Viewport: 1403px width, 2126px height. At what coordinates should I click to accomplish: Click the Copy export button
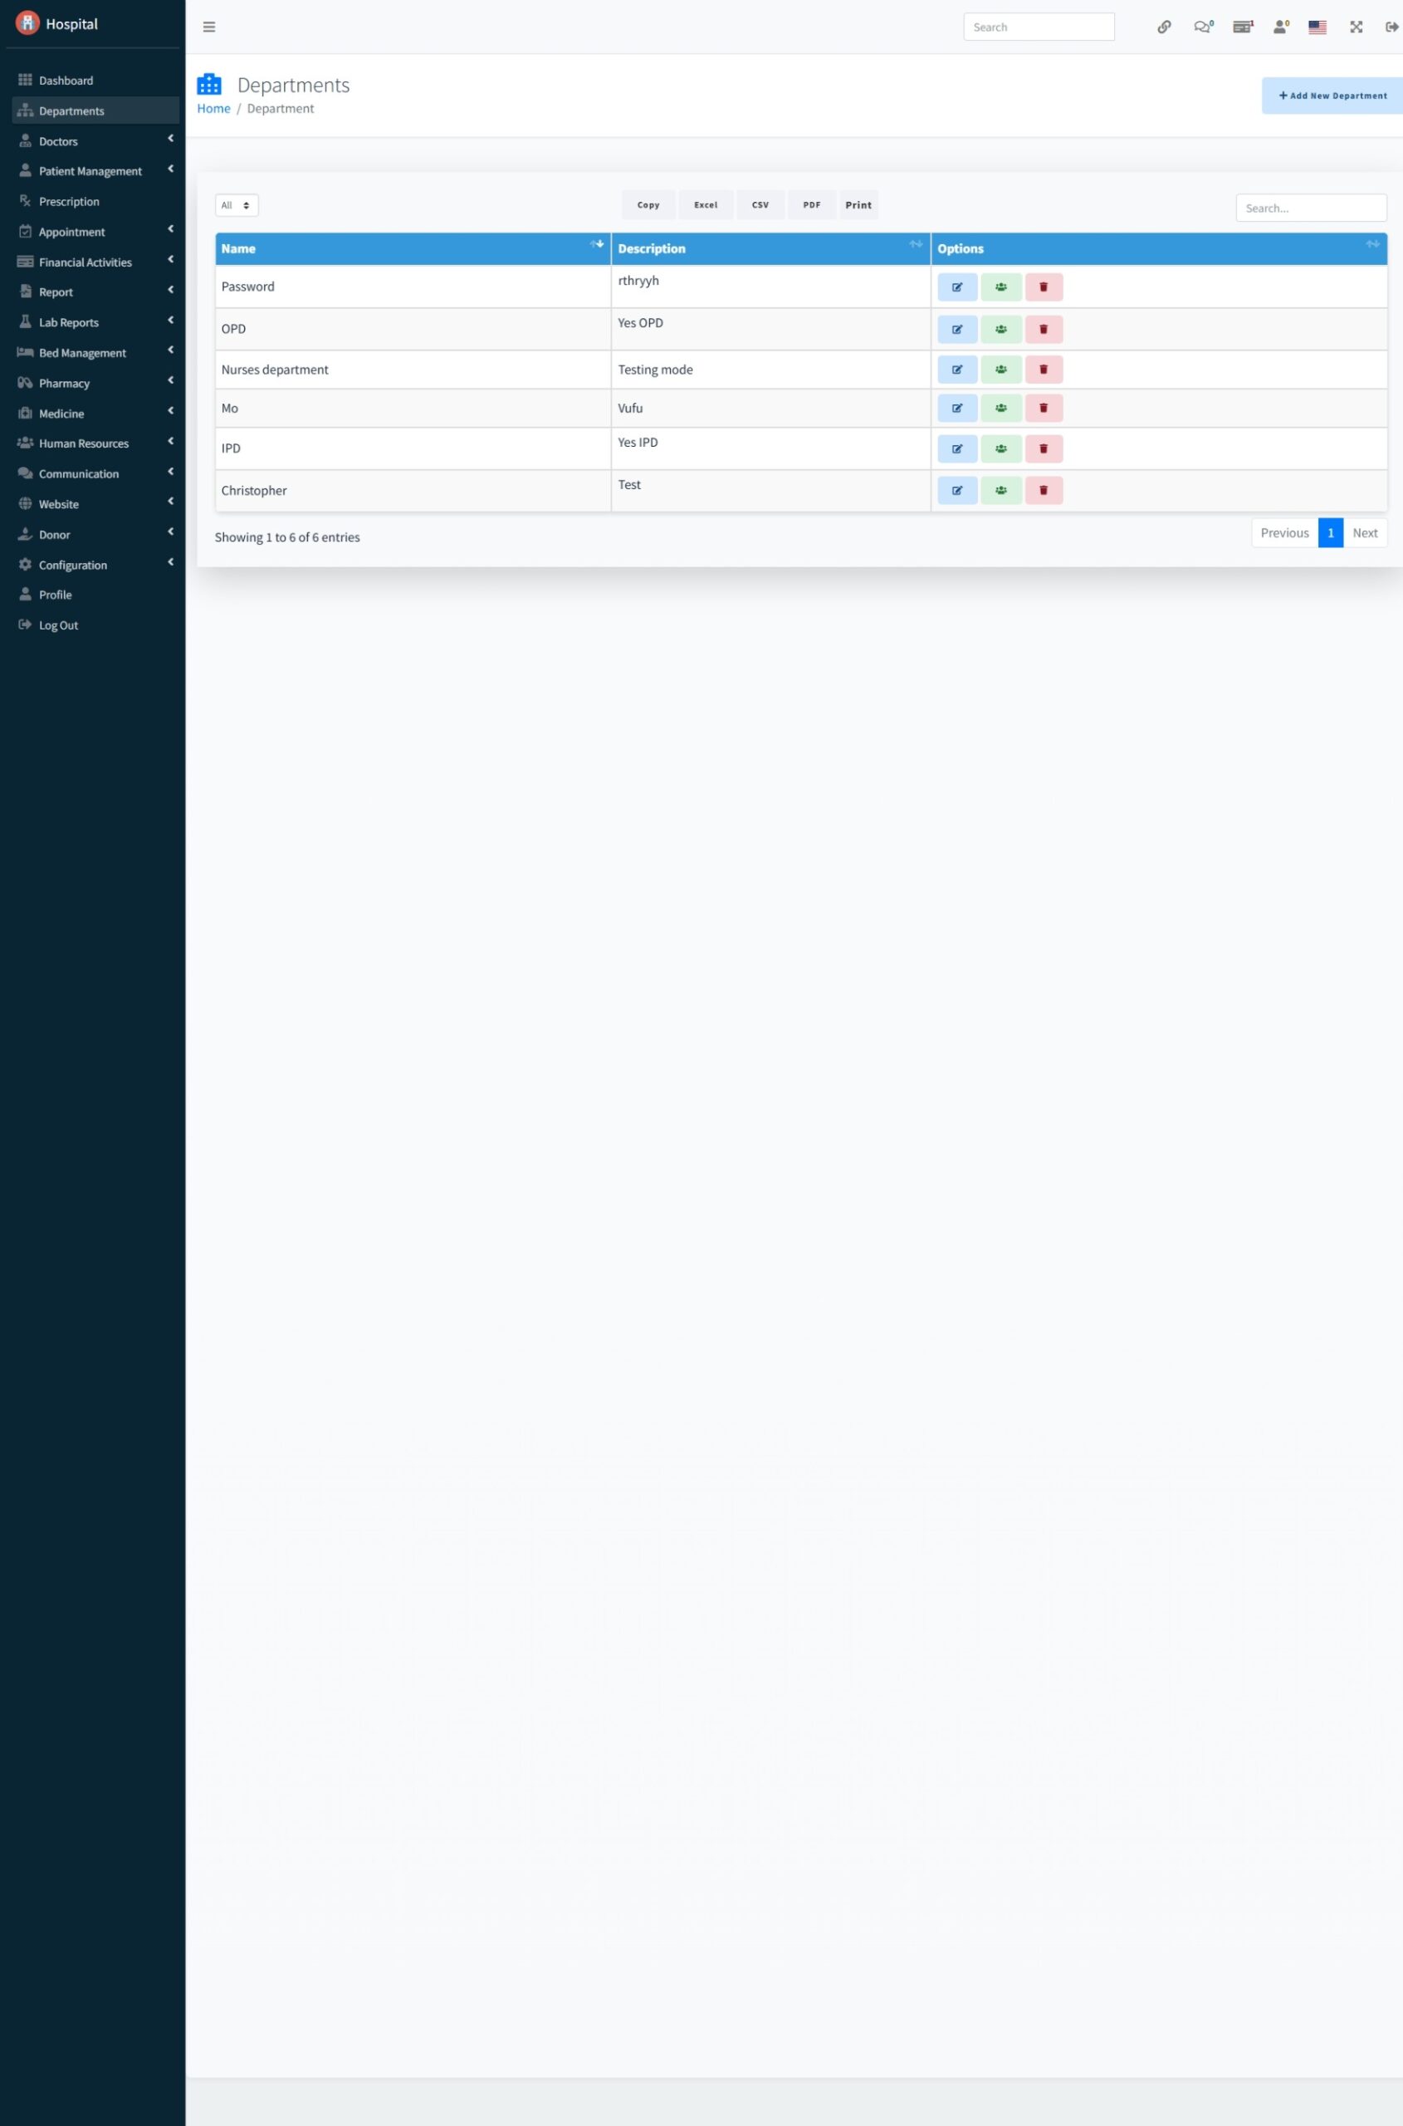[x=648, y=205]
